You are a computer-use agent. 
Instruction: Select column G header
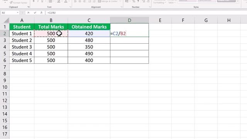[x=206, y=20]
